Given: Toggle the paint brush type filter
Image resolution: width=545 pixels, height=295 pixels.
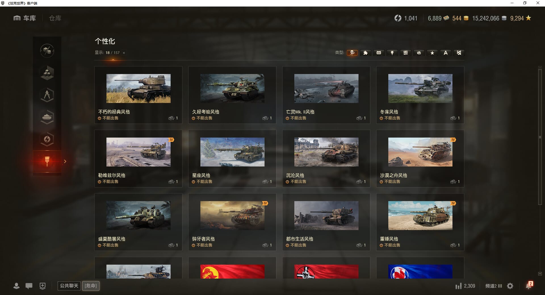Looking at the screenshot, I should click(392, 53).
